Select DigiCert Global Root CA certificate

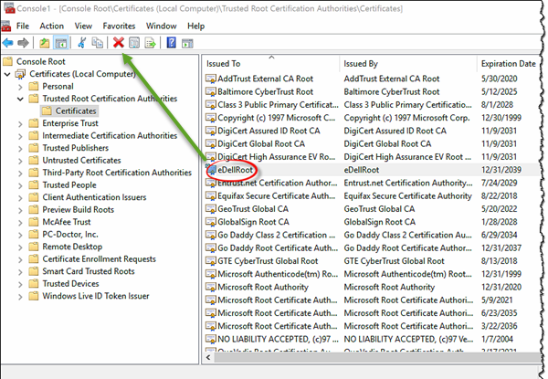pyautogui.click(x=373, y=144)
